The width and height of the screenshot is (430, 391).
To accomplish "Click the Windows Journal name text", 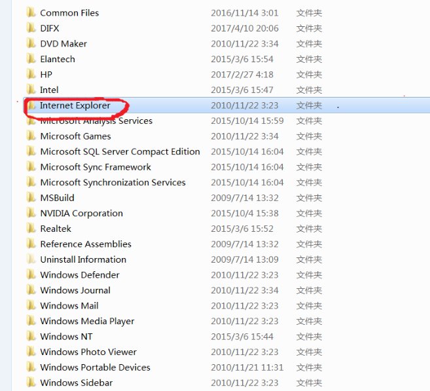I will pyautogui.click(x=75, y=290).
